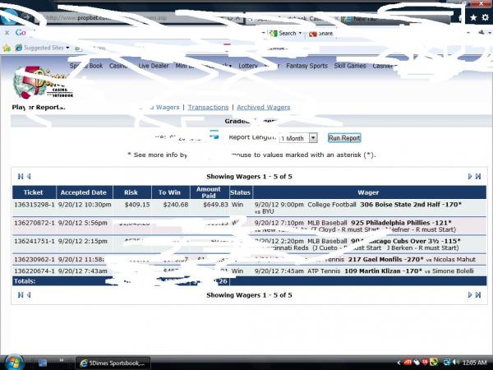Click the Run Report button
493x370 pixels.
pos(343,138)
